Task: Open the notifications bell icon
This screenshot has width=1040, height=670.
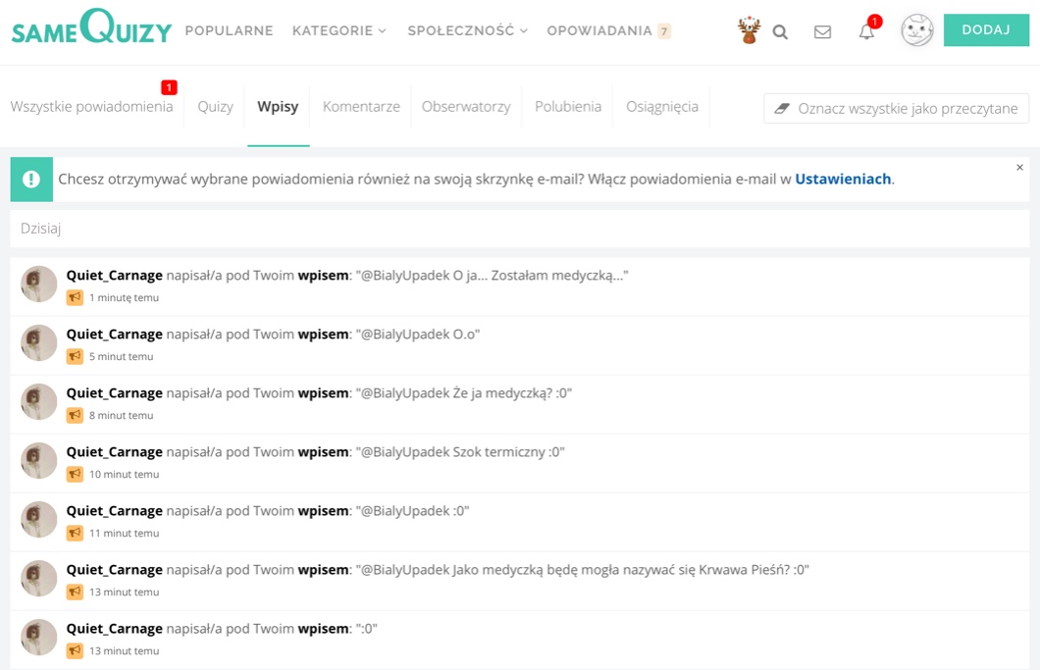Action: pyautogui.click(x=866, y=31)
